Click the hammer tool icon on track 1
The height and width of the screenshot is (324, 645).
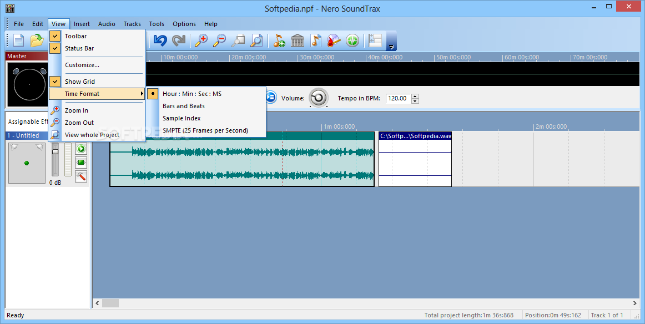coord(81,176)
